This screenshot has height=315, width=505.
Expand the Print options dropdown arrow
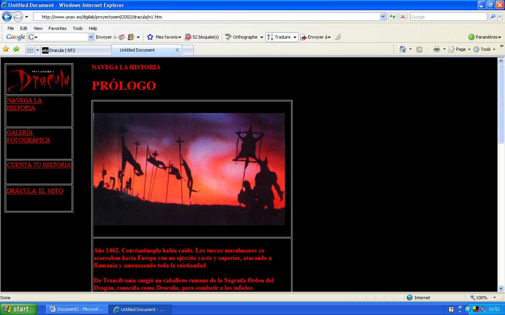(444, 49)
